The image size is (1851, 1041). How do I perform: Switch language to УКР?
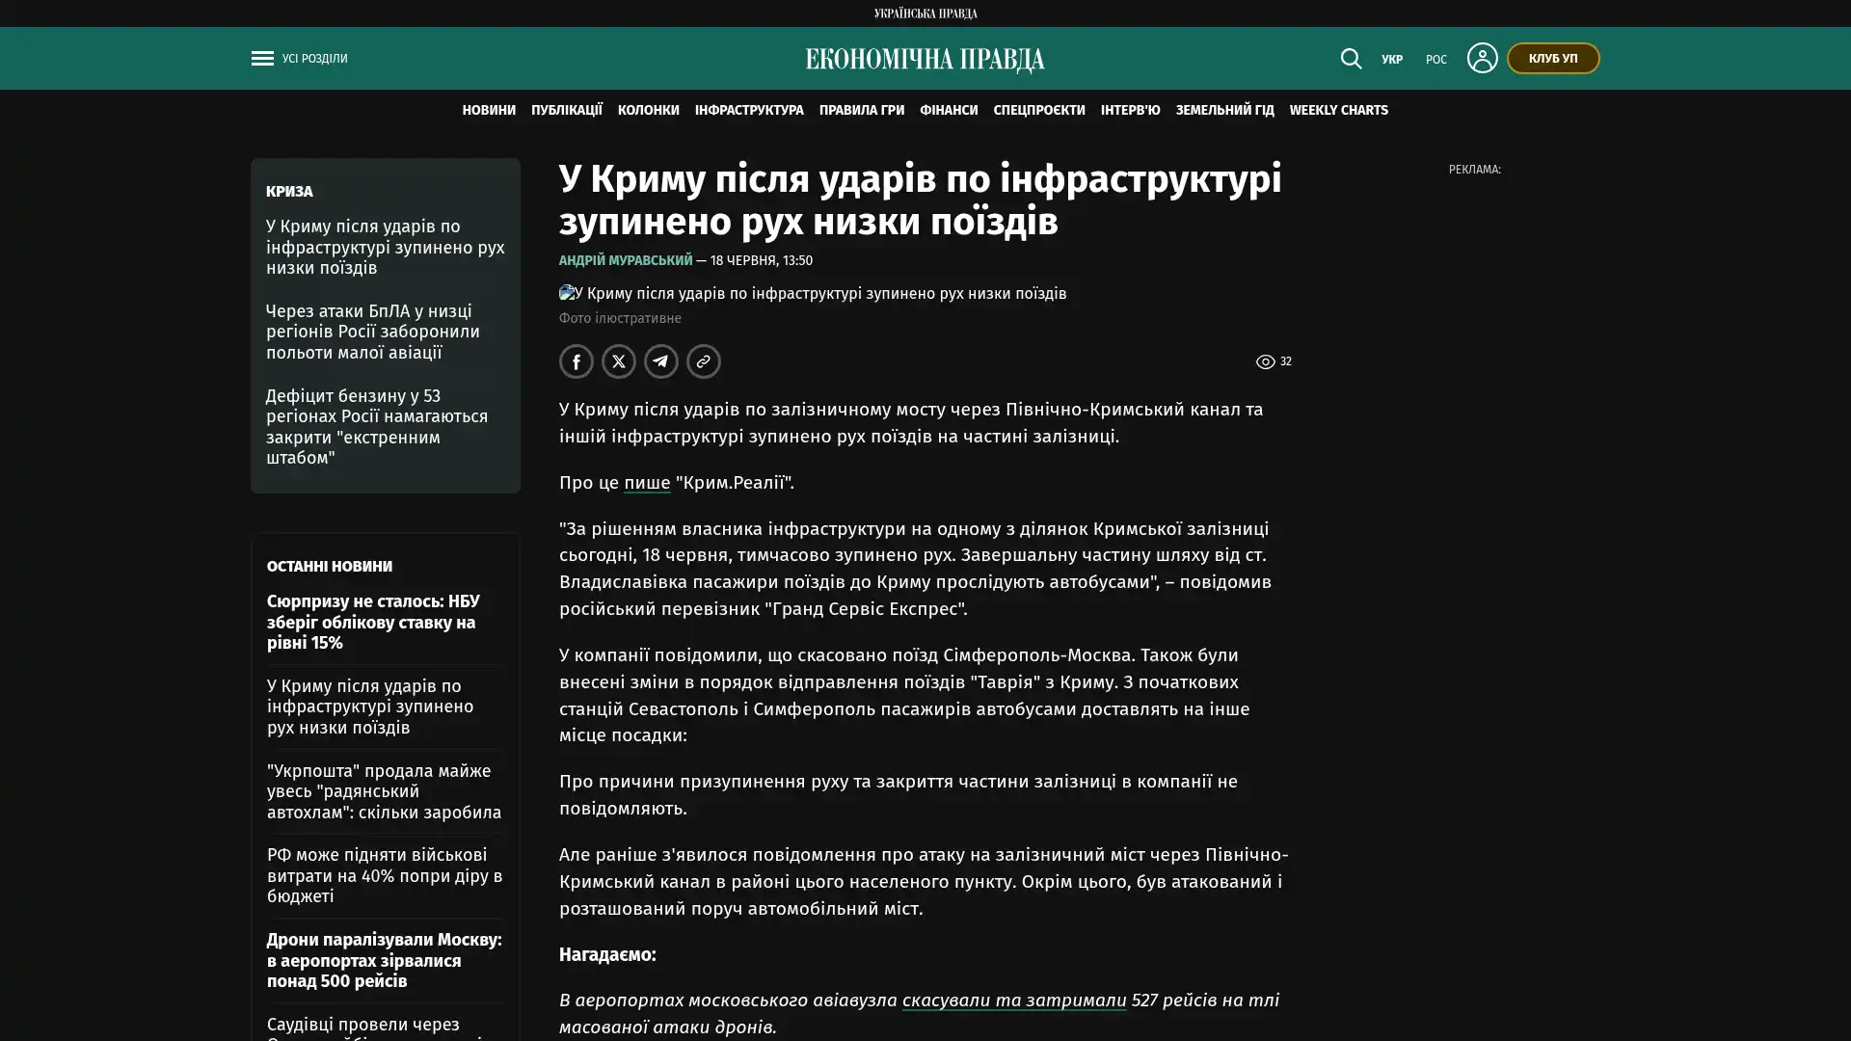[1391, 60]
